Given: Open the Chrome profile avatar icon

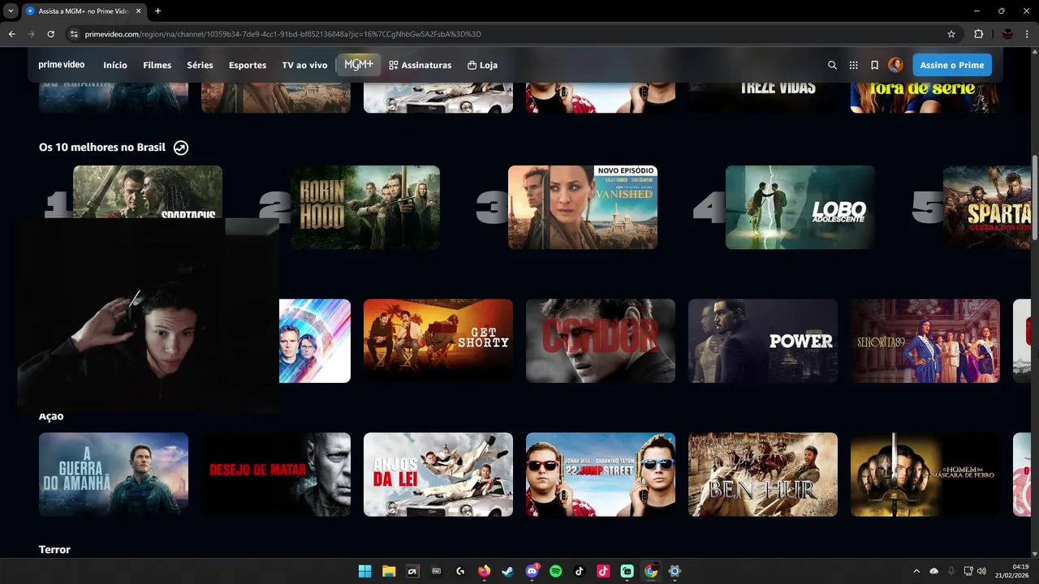Looking at the screenshot, I should point(1007,34).
